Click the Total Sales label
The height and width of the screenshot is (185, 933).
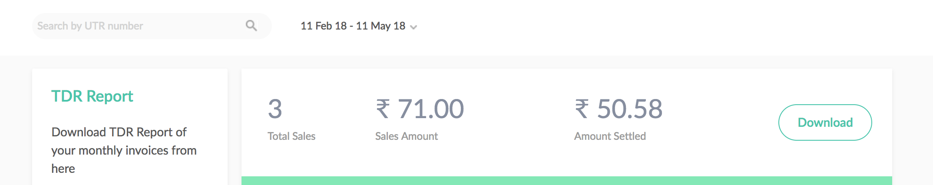pos(291,136)
